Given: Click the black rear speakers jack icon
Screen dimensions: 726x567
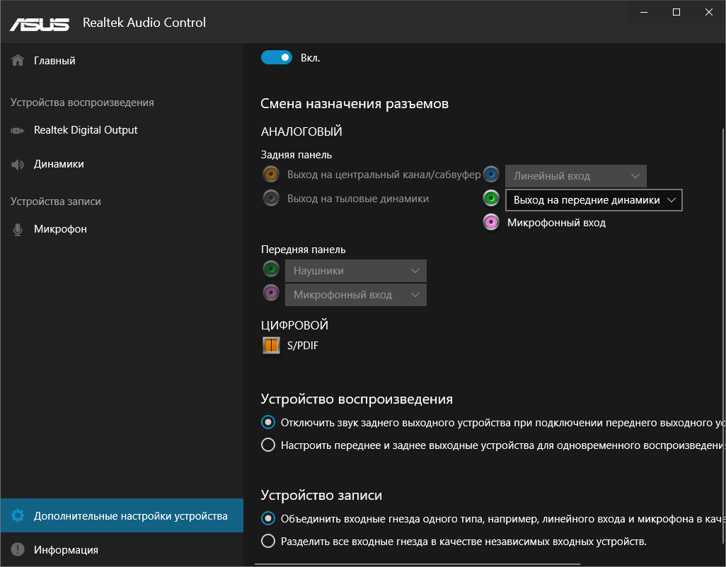Looking at the screenshot, I should (x=270, y=199).
